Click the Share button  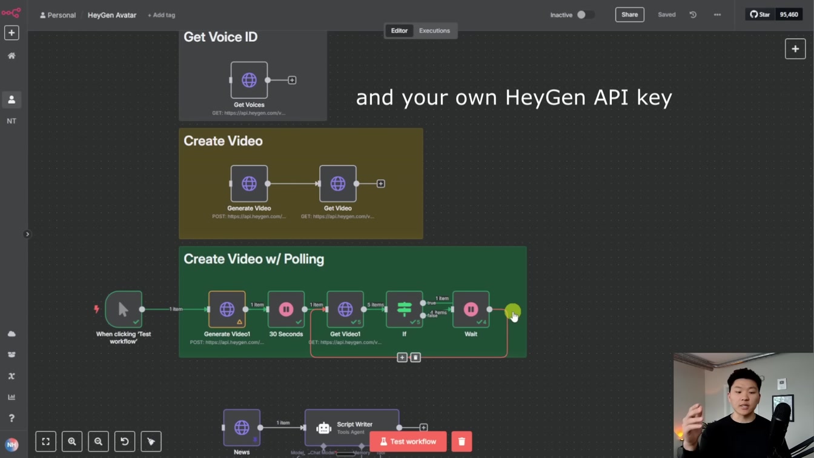(x=630, y=15)
